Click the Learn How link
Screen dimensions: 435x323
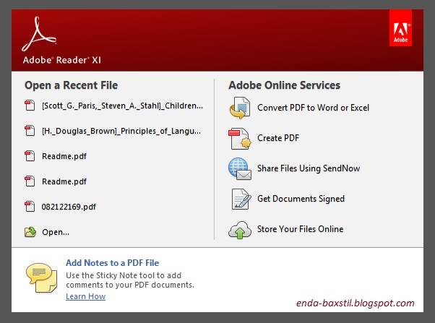point(86,296)
